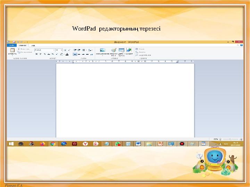This screenshot has width=250, height=187.
Task: Click the Cut scissors icon
Action: 19,49
